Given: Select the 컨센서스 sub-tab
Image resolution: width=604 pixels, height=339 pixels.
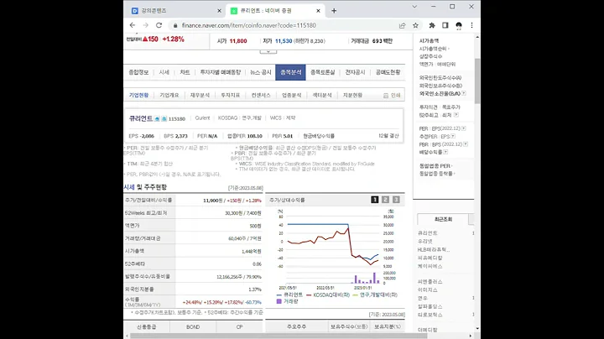Looking at the screenshot, I should 261,95.
